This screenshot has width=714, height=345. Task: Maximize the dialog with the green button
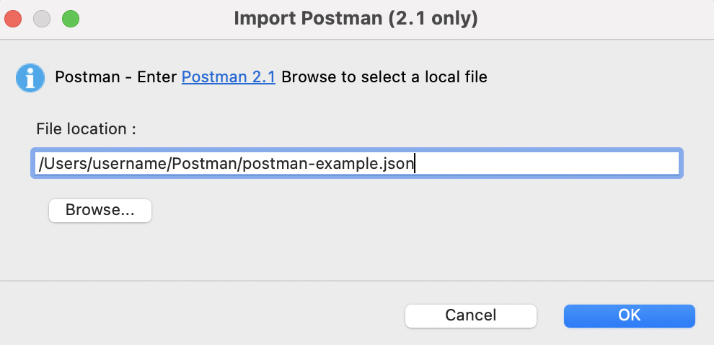71,18
